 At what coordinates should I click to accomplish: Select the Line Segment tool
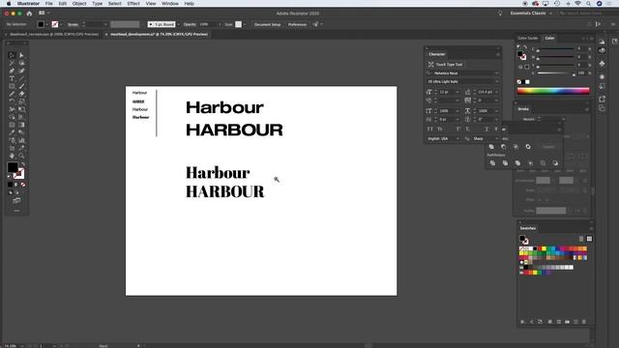[x=21, y=78]
